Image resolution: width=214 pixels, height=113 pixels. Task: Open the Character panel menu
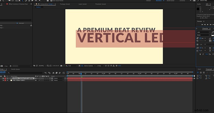pos(210,29)
